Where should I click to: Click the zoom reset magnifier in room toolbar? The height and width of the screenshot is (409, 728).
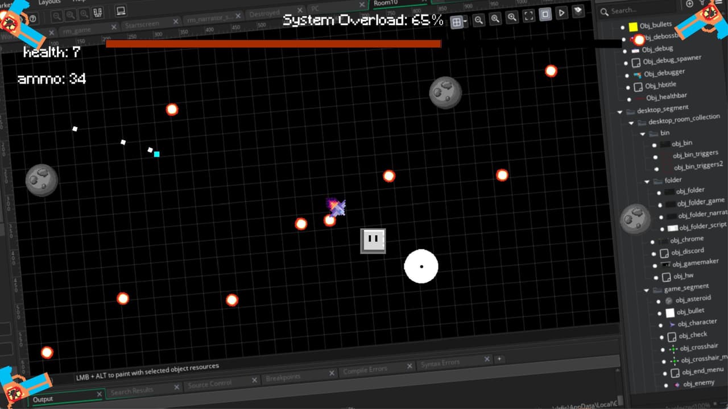pos(495,19)
